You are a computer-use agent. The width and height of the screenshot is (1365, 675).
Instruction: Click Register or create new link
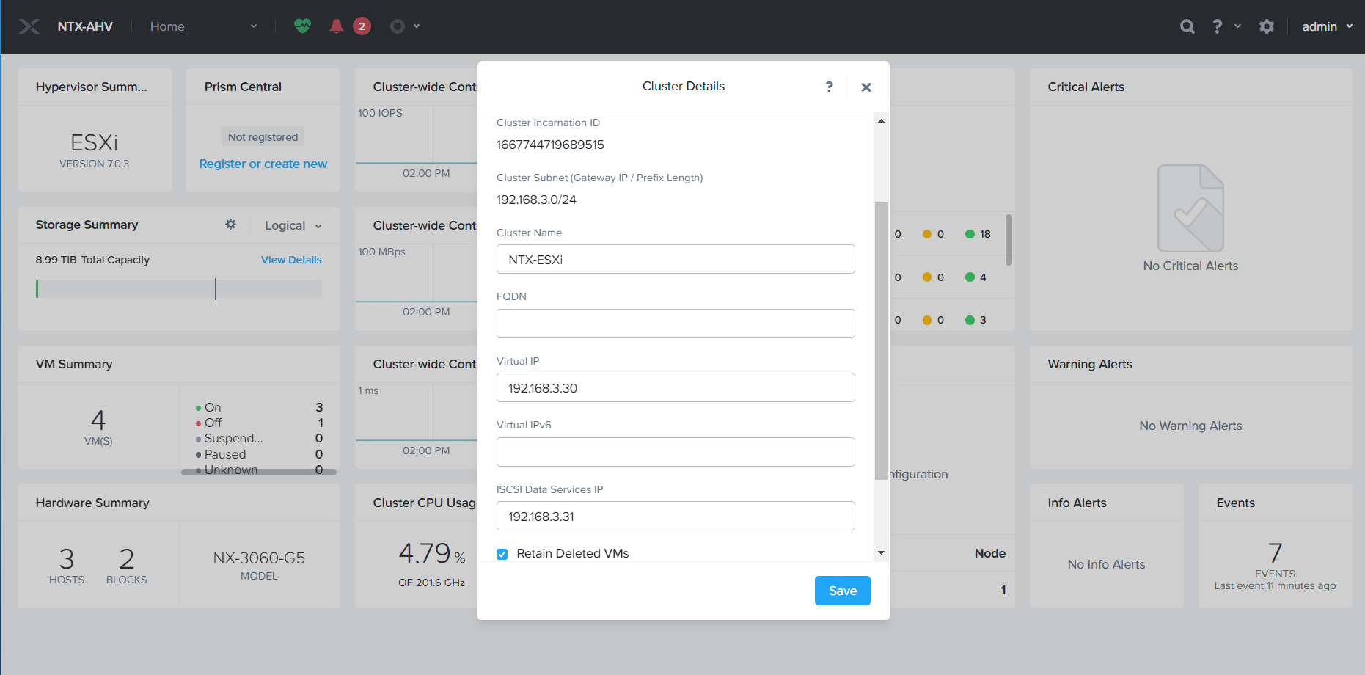coord(263,164)
